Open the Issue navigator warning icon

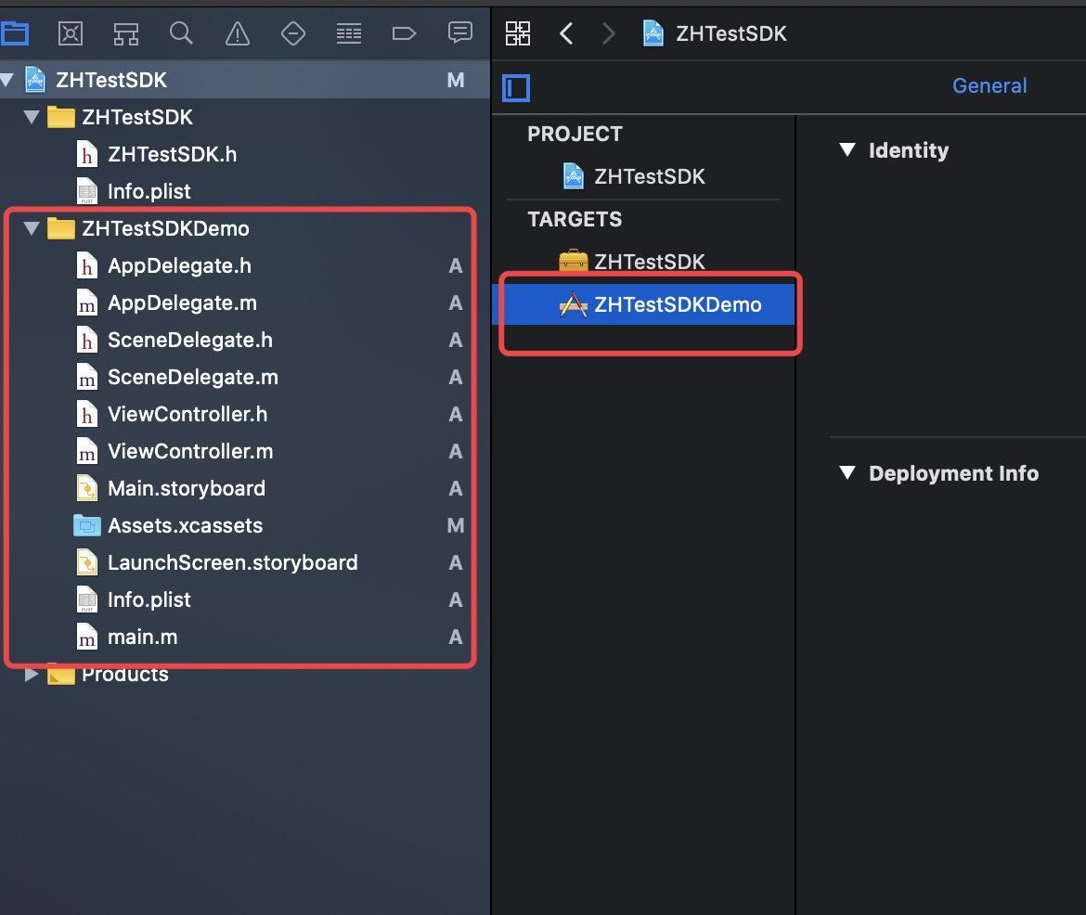pos(238,32)
